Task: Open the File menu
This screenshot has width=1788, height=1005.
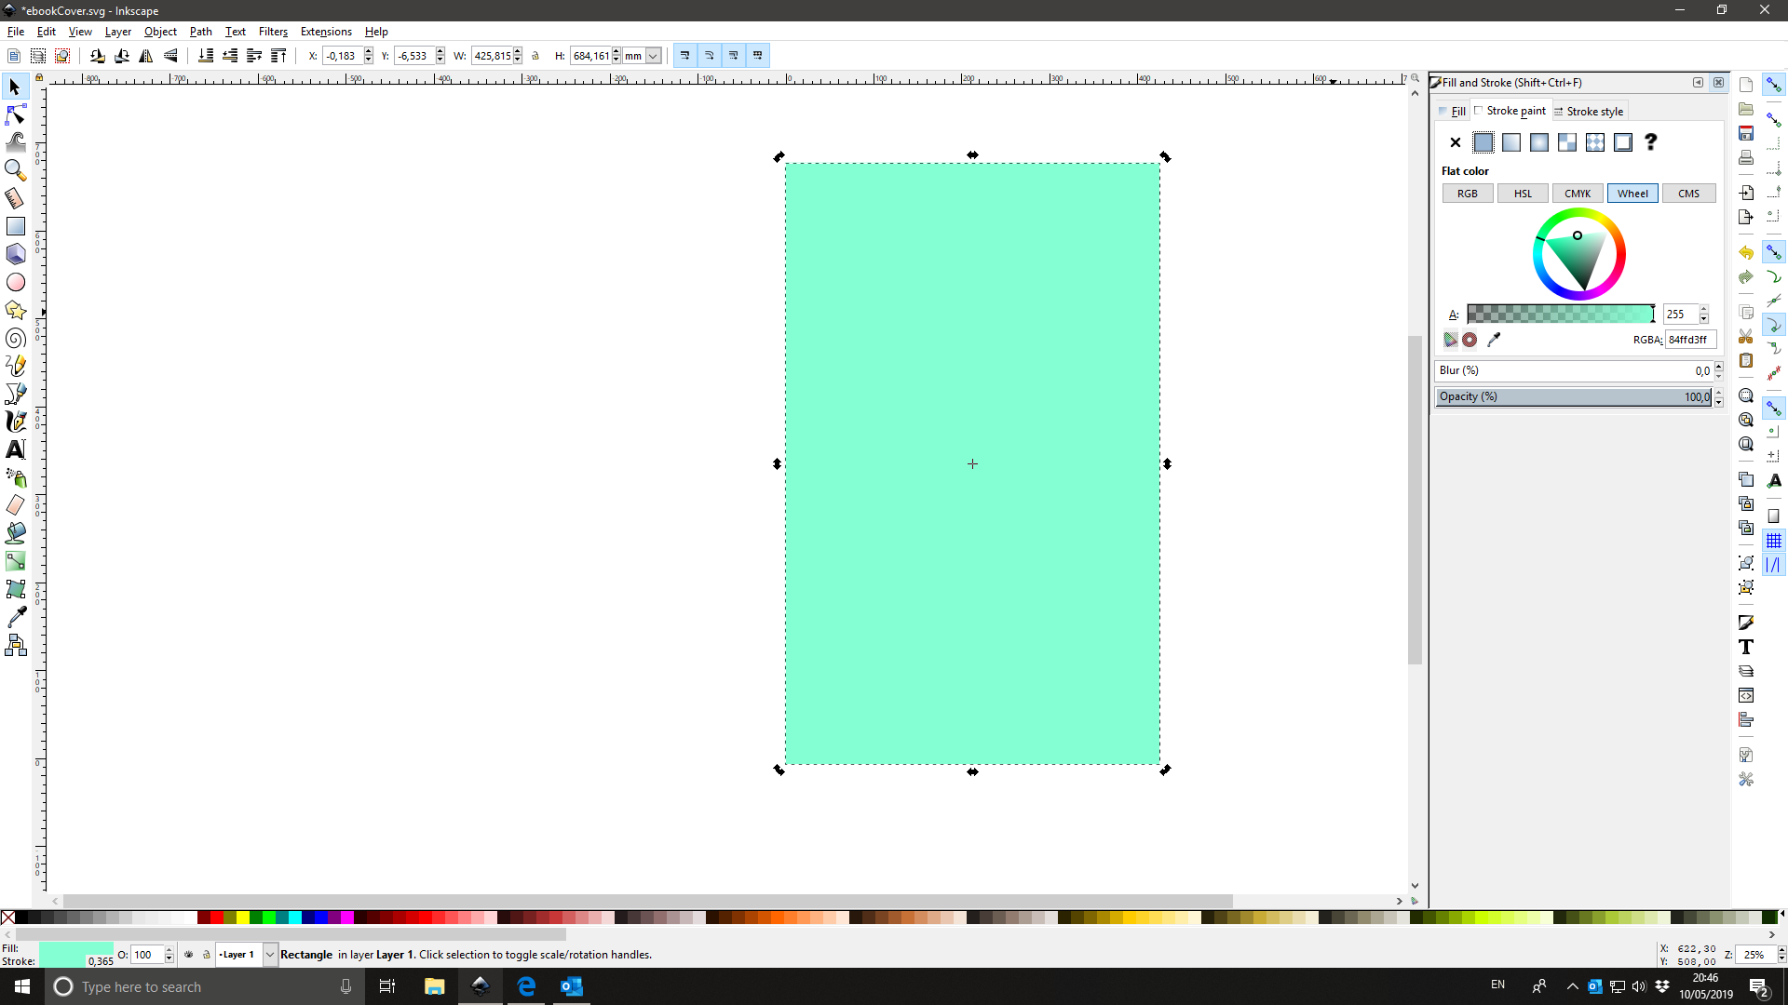Action: click(x=16, y=32)
